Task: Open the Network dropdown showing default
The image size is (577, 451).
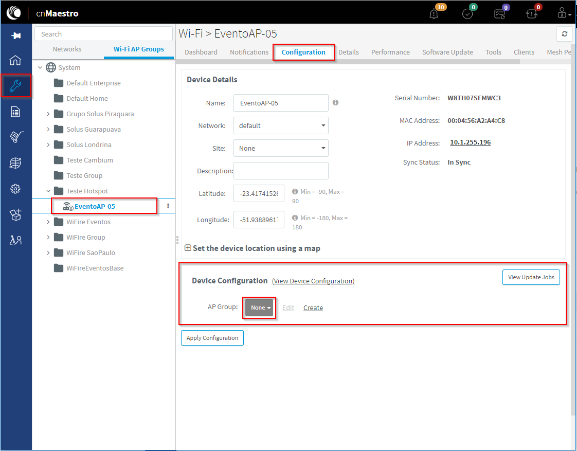Action: point(281,125)
